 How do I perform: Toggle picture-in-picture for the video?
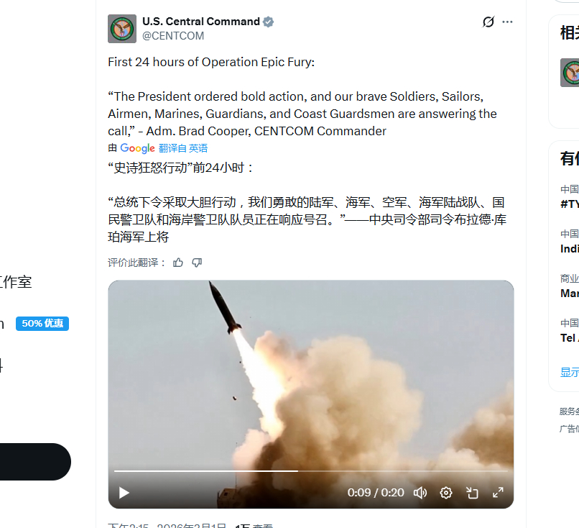click(x=472, y=493)
